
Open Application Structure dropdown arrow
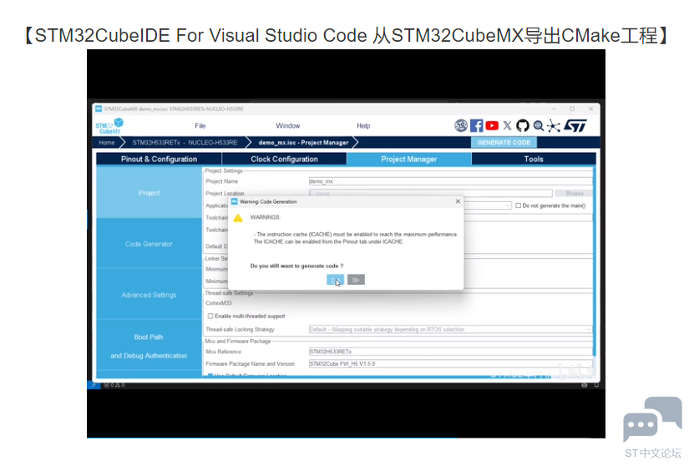click(508, 205)
